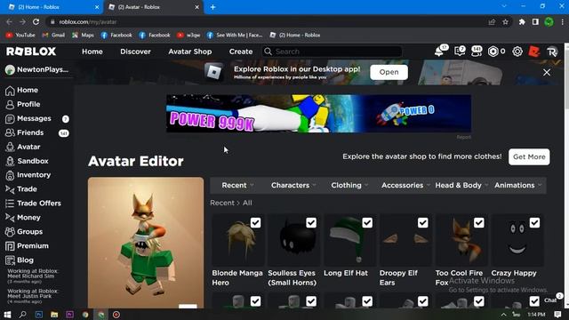
Task: Click the Sandbox icon in sidebar
Action: tap(10, 161)
